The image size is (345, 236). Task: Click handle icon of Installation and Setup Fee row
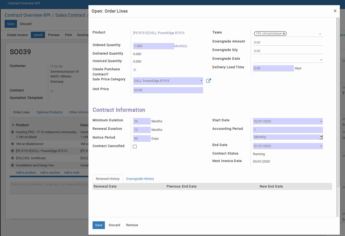[x=12, y=165]
